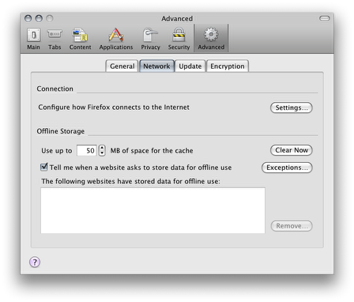Click Clear Now to empty cache
Viewport: 354px width, 302px height.
292,150
